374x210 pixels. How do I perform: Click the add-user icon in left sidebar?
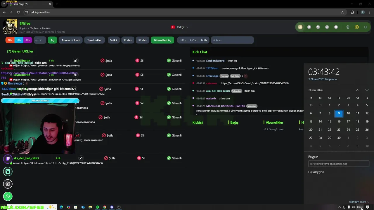[x=8, y=196]
